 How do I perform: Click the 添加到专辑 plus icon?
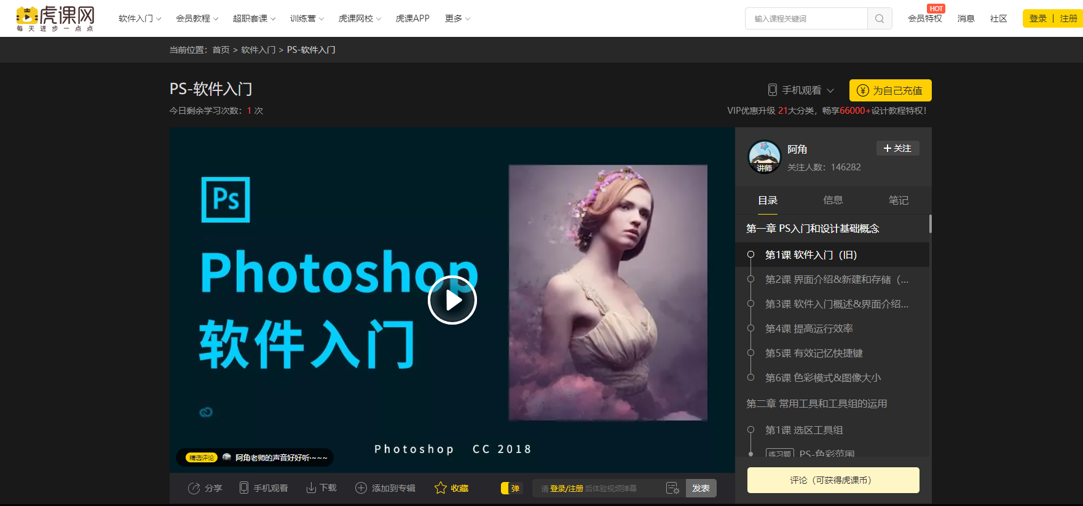pos(361,488)
